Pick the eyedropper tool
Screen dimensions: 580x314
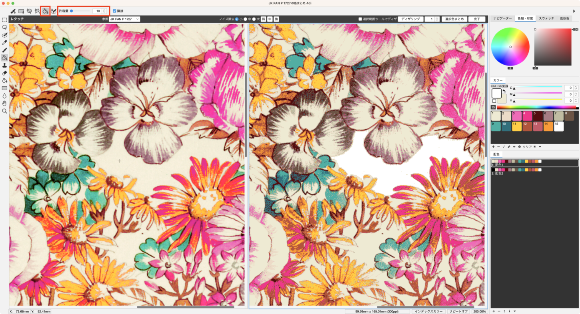(x=4, y=42)
